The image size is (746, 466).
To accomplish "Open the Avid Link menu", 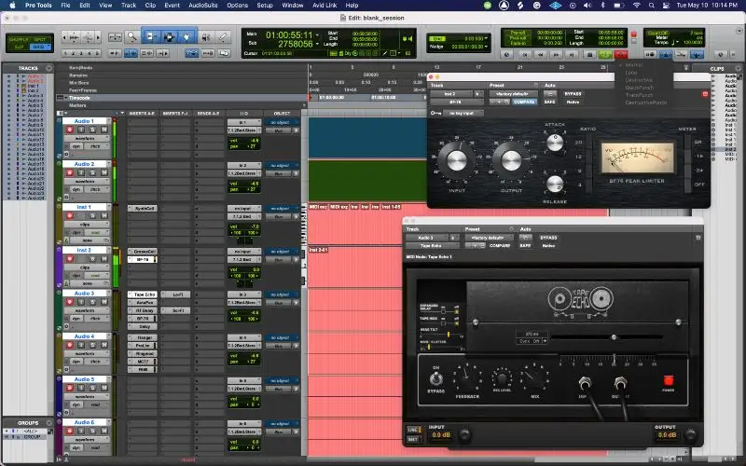I will [325, 6].
